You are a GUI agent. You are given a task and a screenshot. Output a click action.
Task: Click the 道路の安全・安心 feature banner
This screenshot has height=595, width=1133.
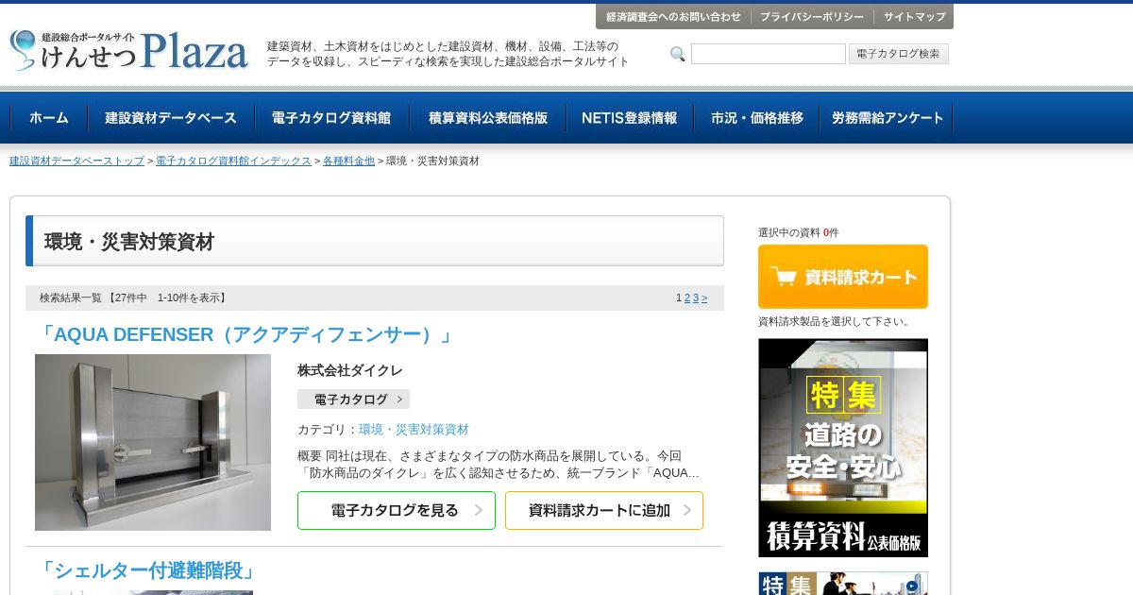[843, 448]
